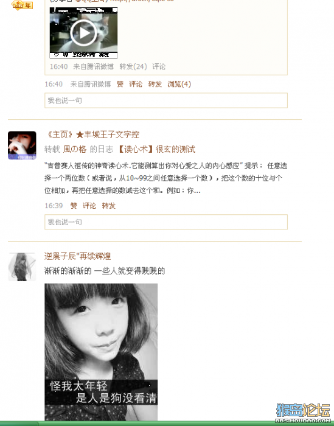Open 逆晨子辰 user avatar

(x=22, y=267)
